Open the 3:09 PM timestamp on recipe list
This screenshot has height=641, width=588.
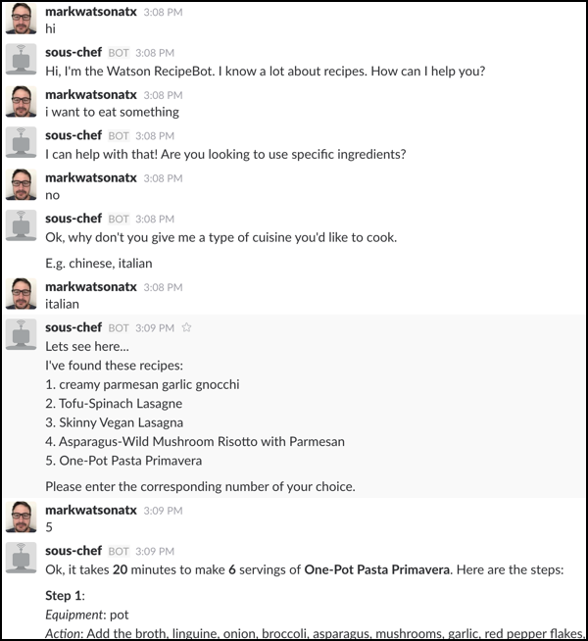coord(155,328)
